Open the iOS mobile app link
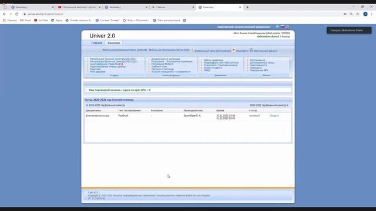376x211 pixels. click(169, 50)
